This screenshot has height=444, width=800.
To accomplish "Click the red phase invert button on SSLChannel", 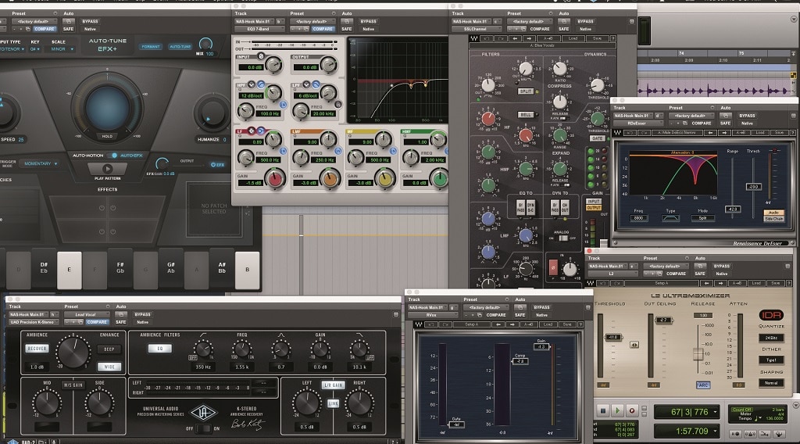I will pyautogui.click(x=553, y=267).
